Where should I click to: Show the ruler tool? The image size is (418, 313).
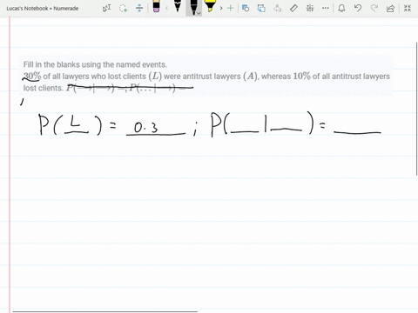pyautogui.click(x=293, y=8)
